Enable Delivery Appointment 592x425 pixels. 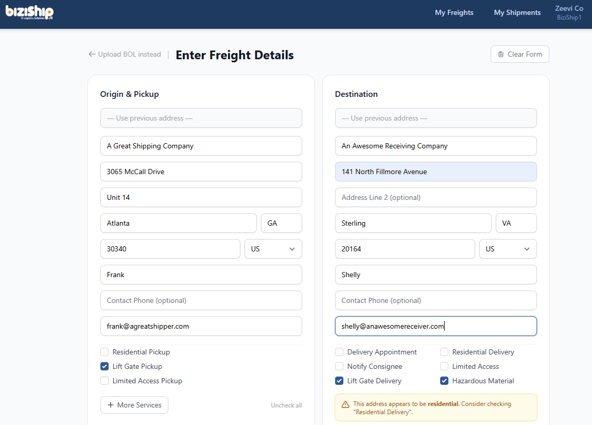339,352
